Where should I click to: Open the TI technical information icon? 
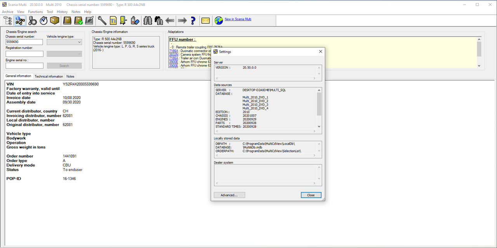pyautogui.click(x=113, y=21)
